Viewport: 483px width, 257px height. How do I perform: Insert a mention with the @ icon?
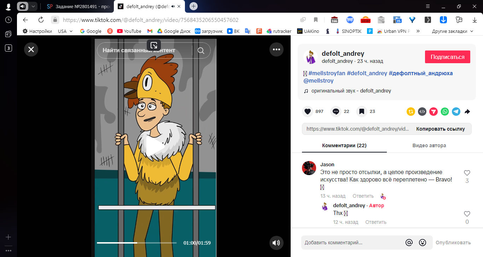click(x=409, y=243)
